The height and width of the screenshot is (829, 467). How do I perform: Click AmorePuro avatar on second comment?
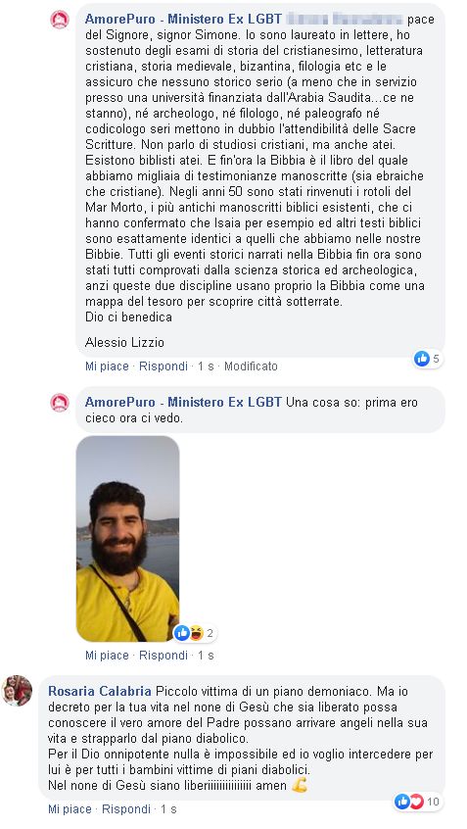[60, 403]
